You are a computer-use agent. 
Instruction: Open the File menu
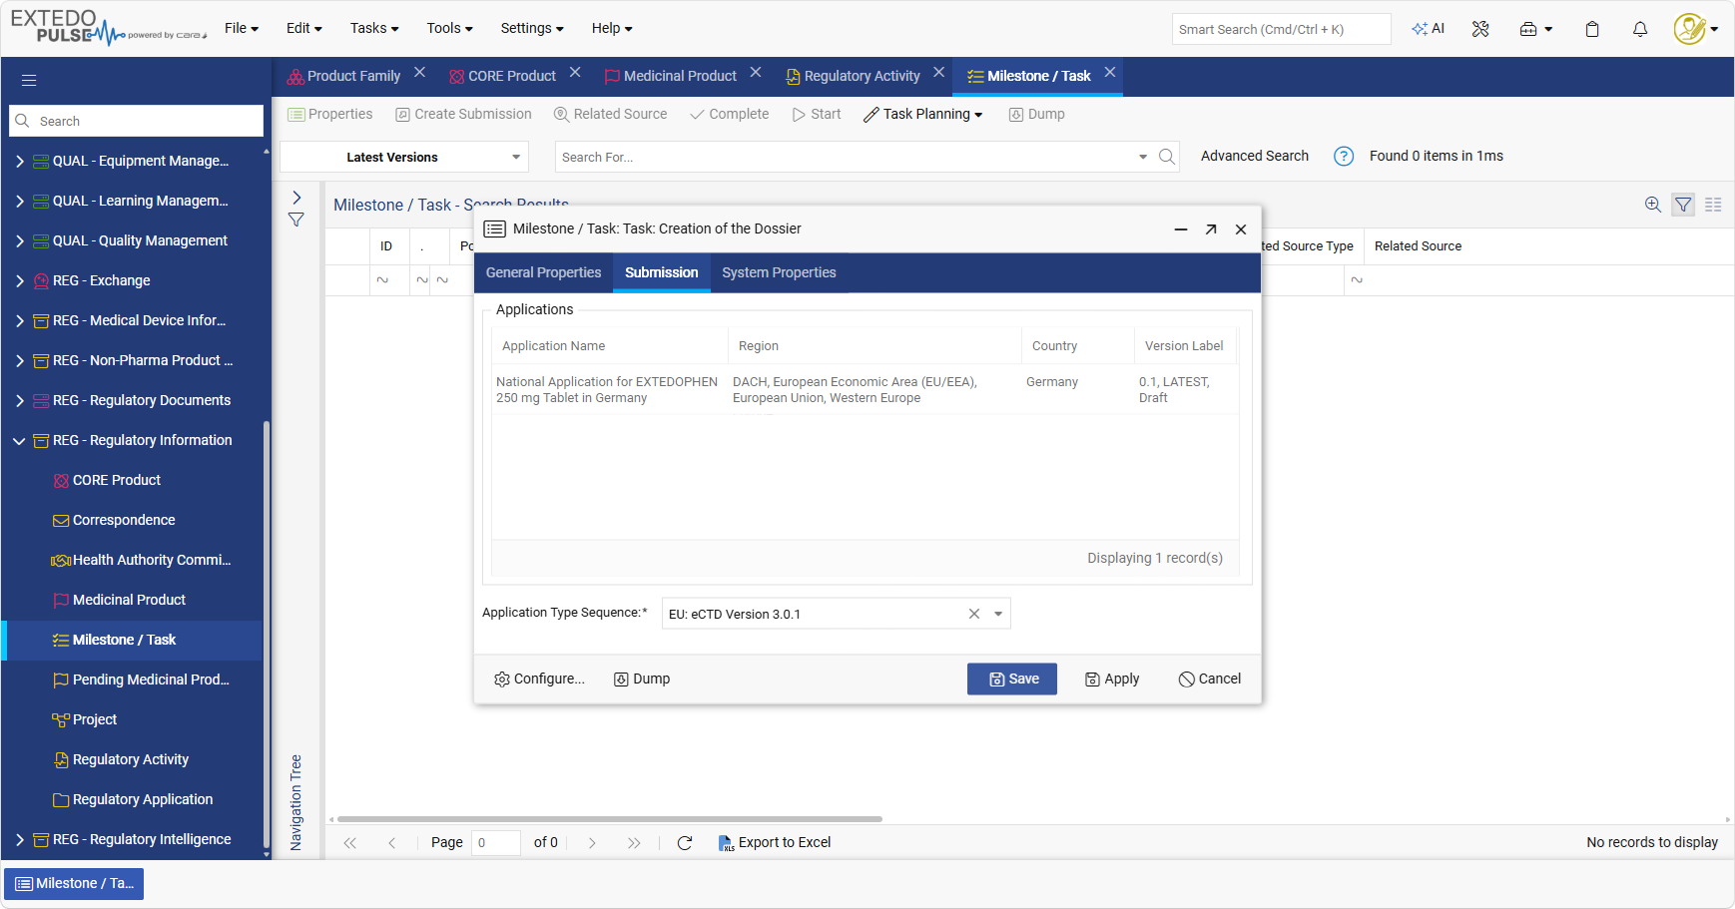(x=242, y=28)
